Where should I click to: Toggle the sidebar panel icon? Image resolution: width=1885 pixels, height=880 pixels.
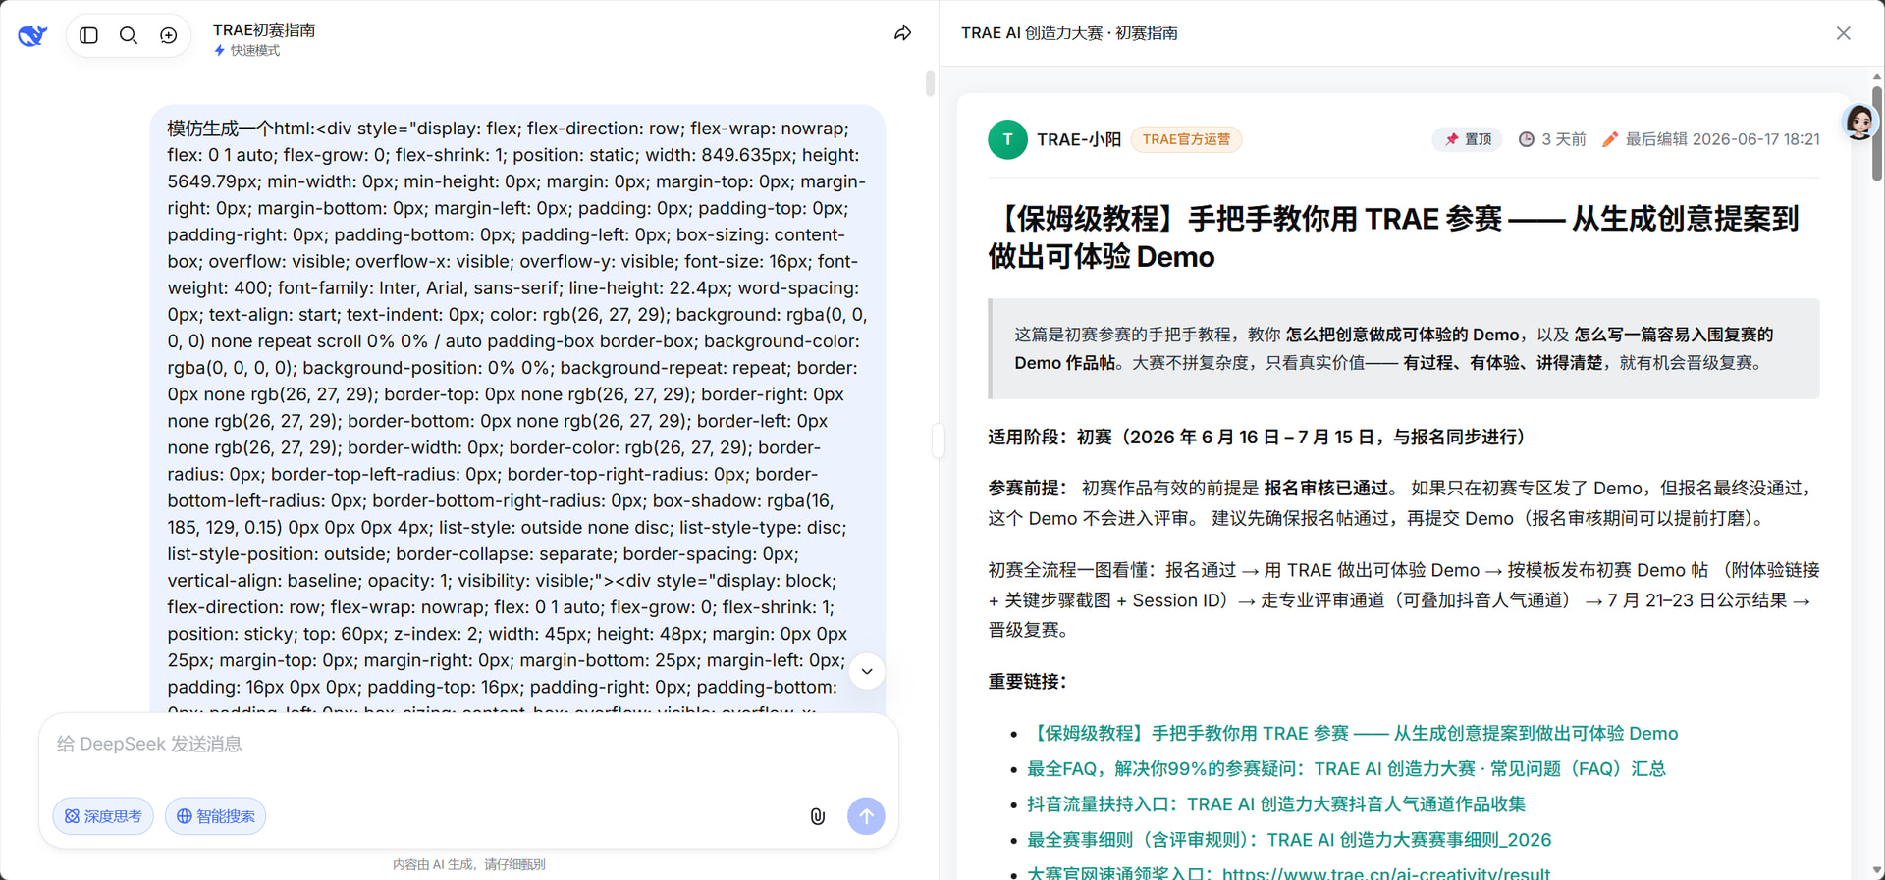(89, 35)
